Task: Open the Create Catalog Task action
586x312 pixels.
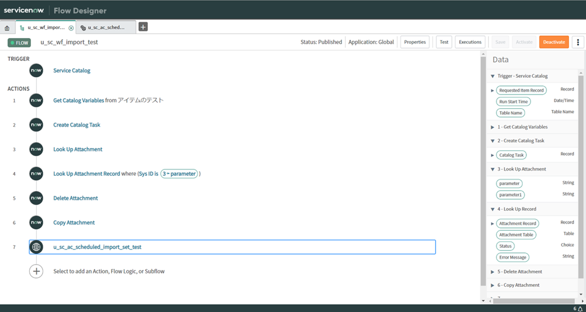Action: (x=77, y=125)
